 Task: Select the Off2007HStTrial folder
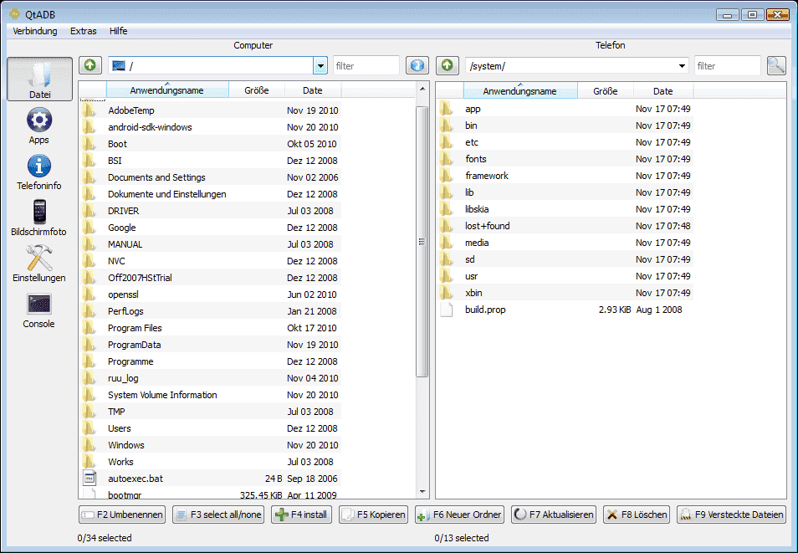click(x=211, y=278)
